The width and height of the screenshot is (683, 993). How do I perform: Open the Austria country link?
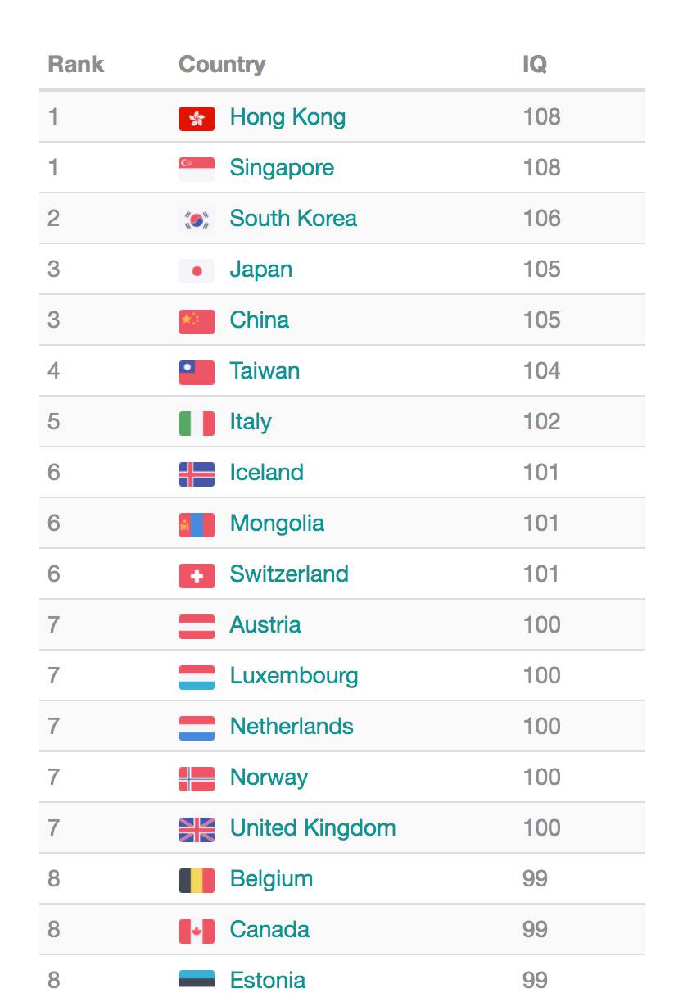point(265,625)
